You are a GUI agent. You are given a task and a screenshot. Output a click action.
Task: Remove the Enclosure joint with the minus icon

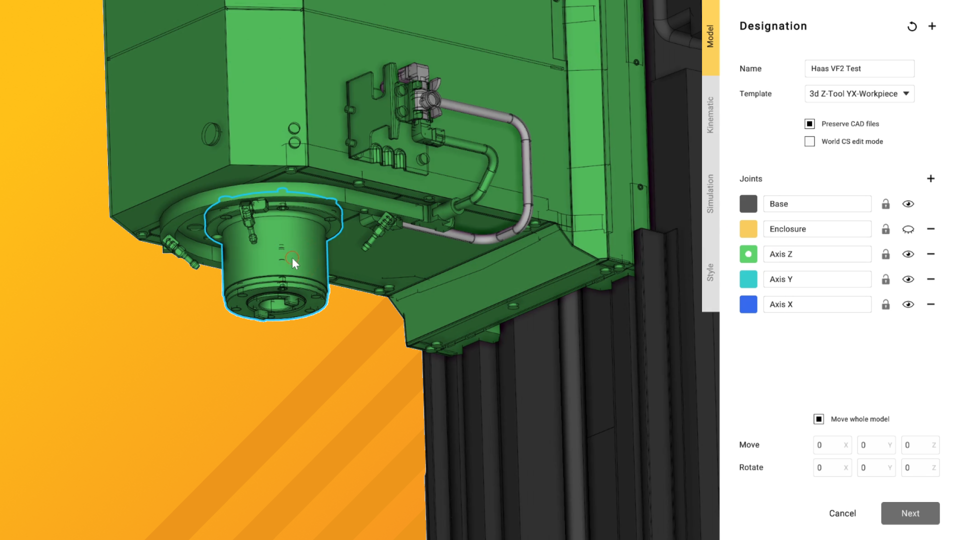930,229
